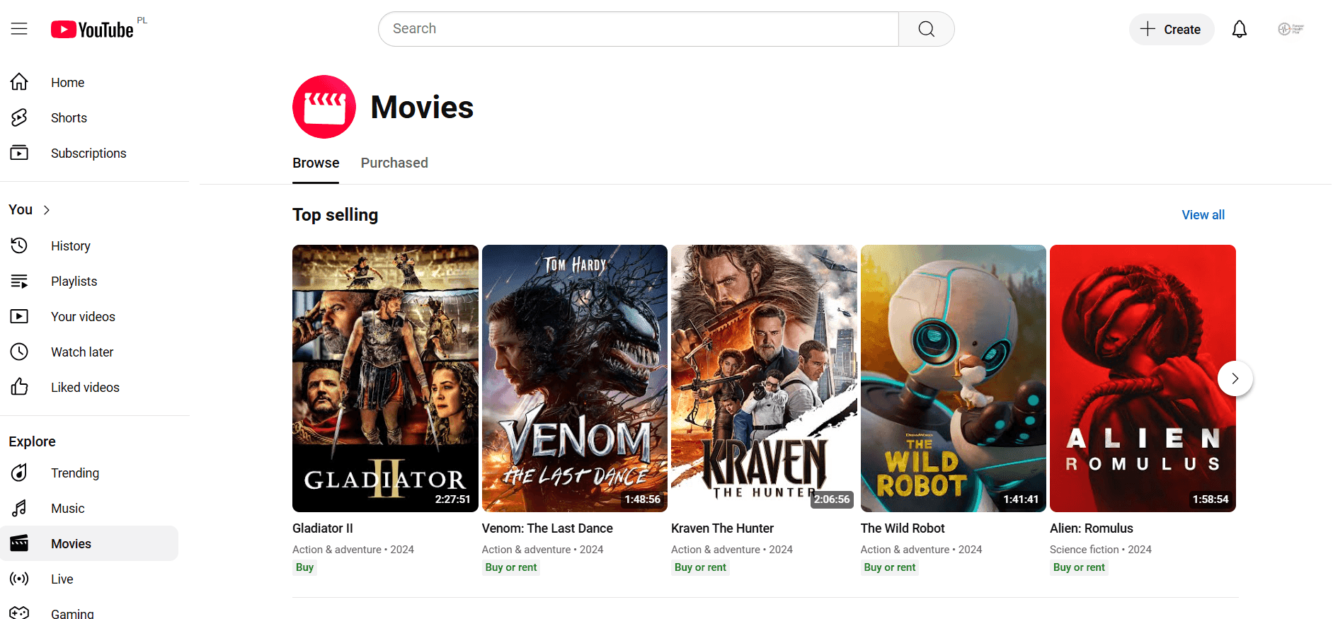The height and width of the screenshot is (619, 1333).
Task: Switch to the Purchased tab
Action: [x=394, y=163]
